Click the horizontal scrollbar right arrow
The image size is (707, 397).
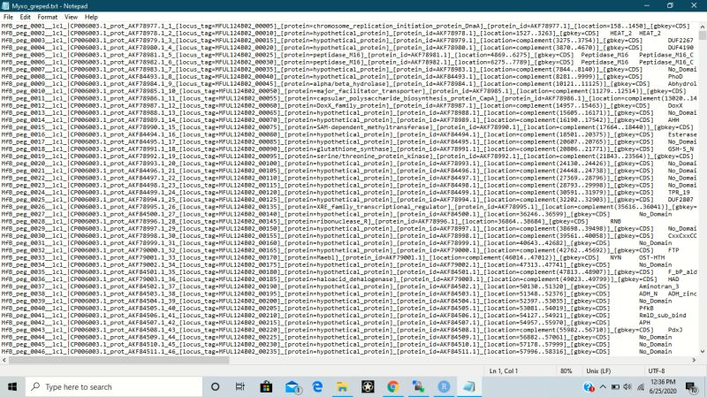(694, 360)
